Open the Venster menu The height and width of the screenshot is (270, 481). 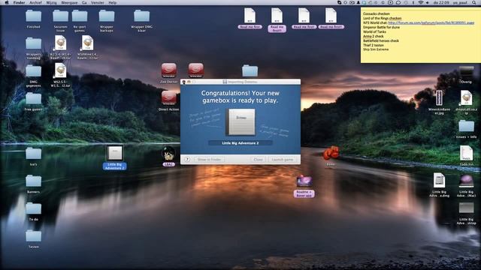tap(98, 2)
